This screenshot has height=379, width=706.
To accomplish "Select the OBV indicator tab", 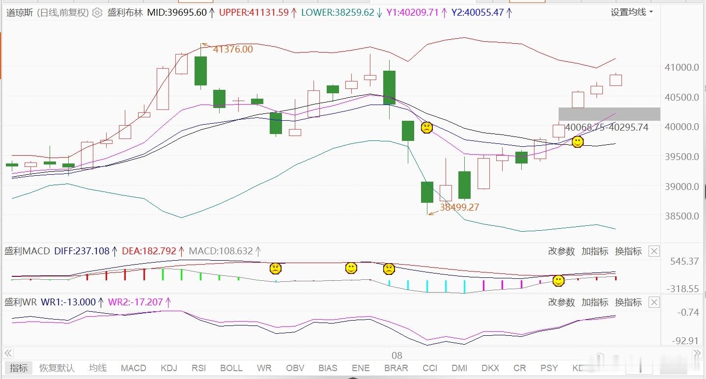I will [295, 368].
